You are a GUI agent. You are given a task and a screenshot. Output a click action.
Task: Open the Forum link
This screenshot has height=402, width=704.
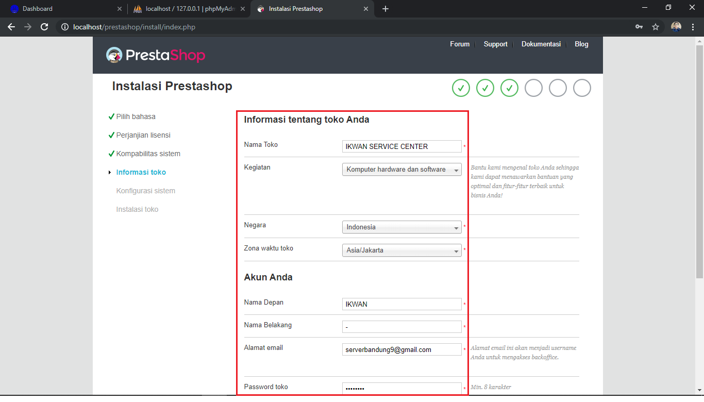tap(460, 44)
